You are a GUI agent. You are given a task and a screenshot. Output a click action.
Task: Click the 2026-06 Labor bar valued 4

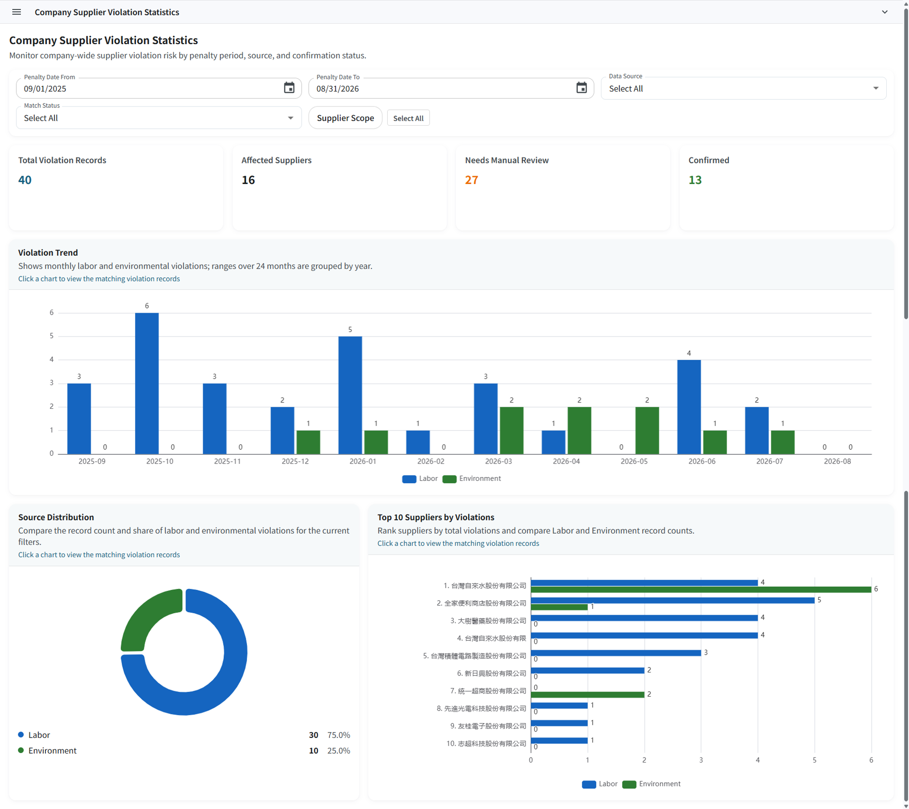688,407
